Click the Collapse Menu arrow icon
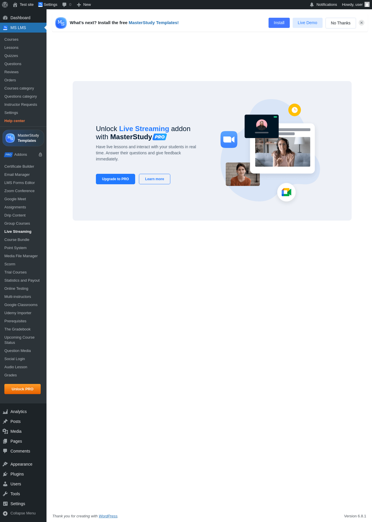The height and width of the screenshot is (522, 372). (5, 513)
